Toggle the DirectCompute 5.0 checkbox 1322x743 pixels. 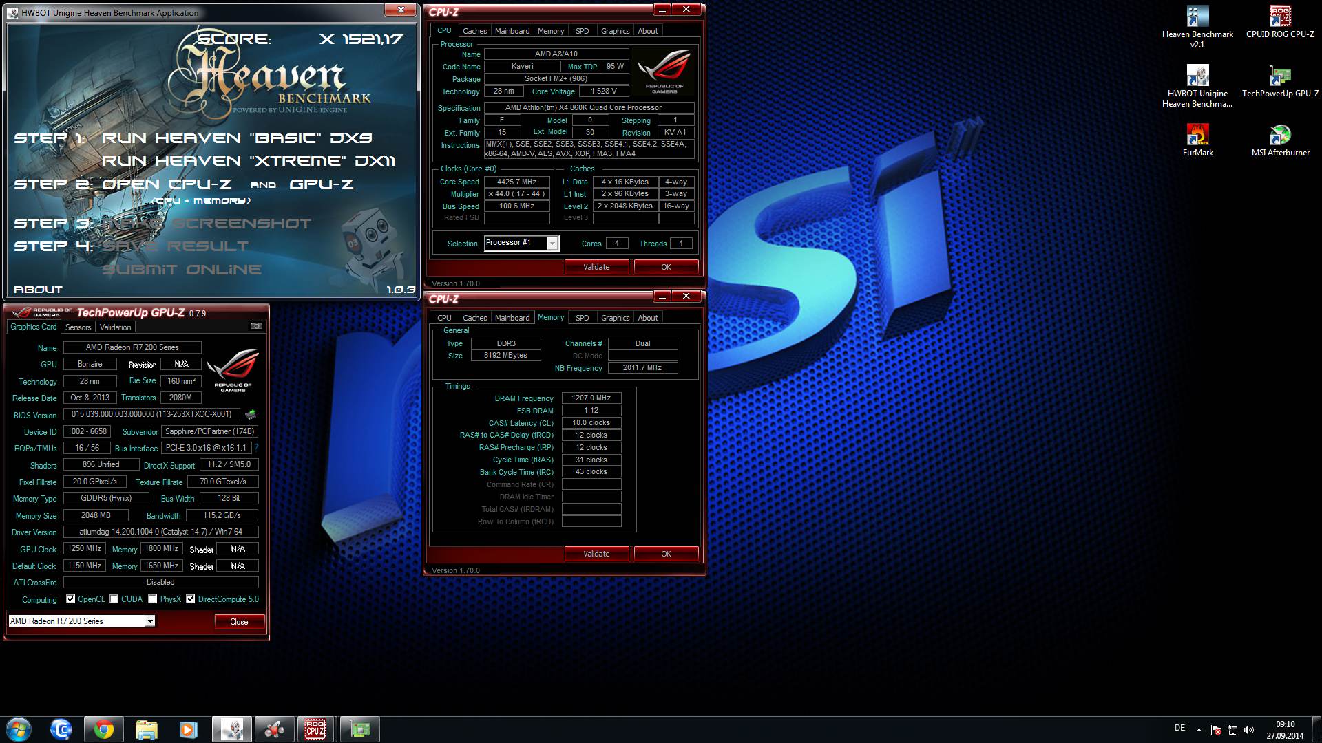point(191,599)
